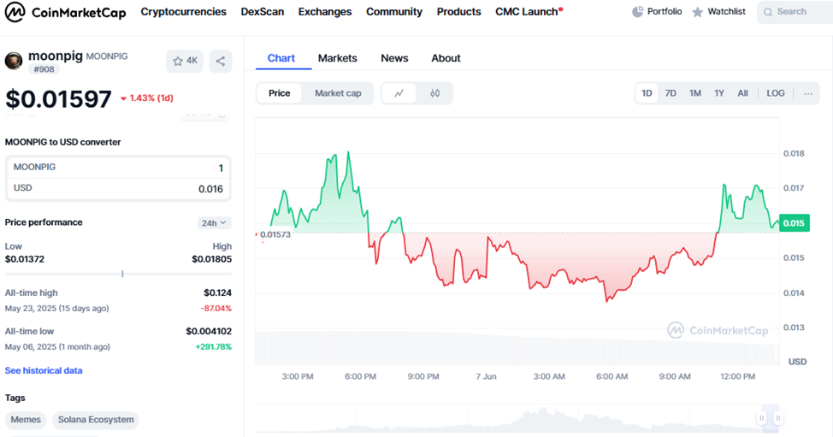The width and height of the screenshot is (833, 437).
Task: Switch to the Markets tab
Action: coord(338,58)
